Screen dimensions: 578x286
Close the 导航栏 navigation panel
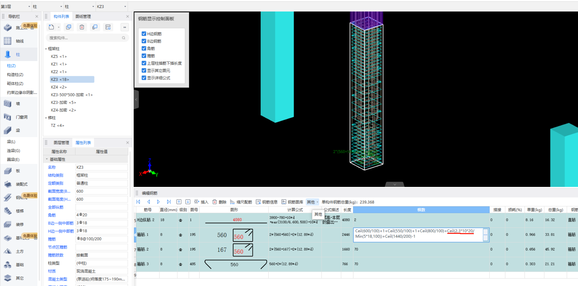(x=37, y=16)
